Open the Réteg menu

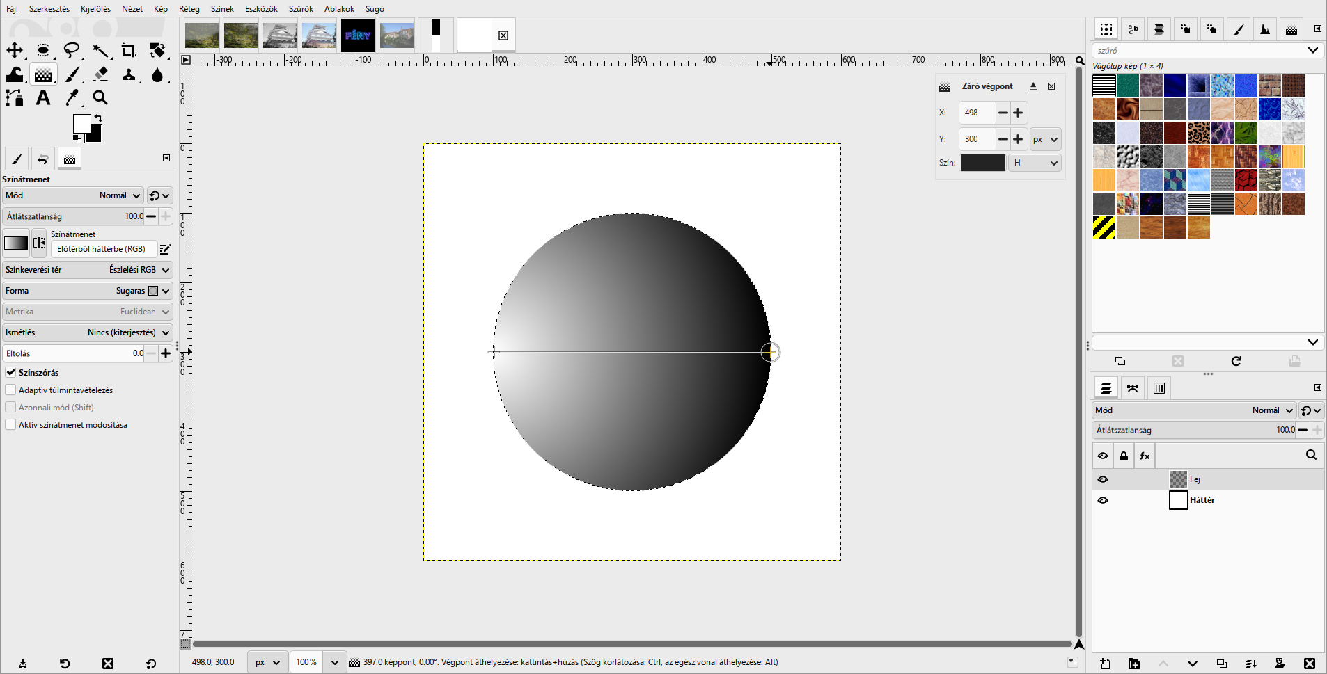(x=189, y=9)
